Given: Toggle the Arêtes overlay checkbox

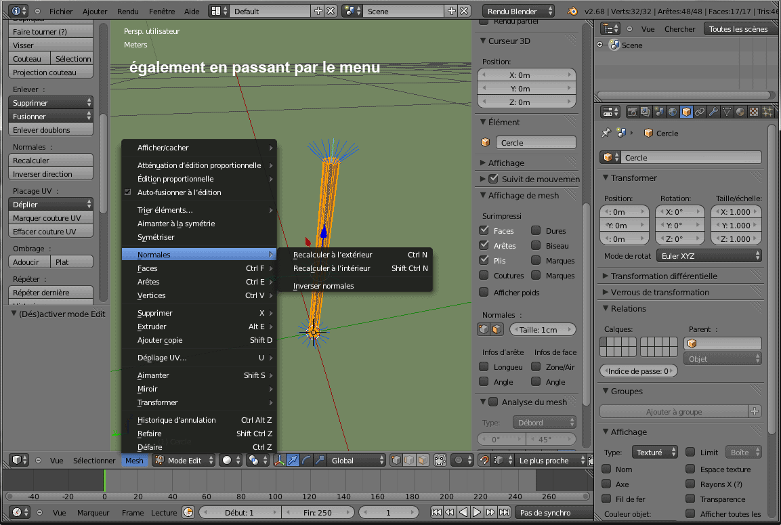Looking at the screenshot, I should point(484,245).
